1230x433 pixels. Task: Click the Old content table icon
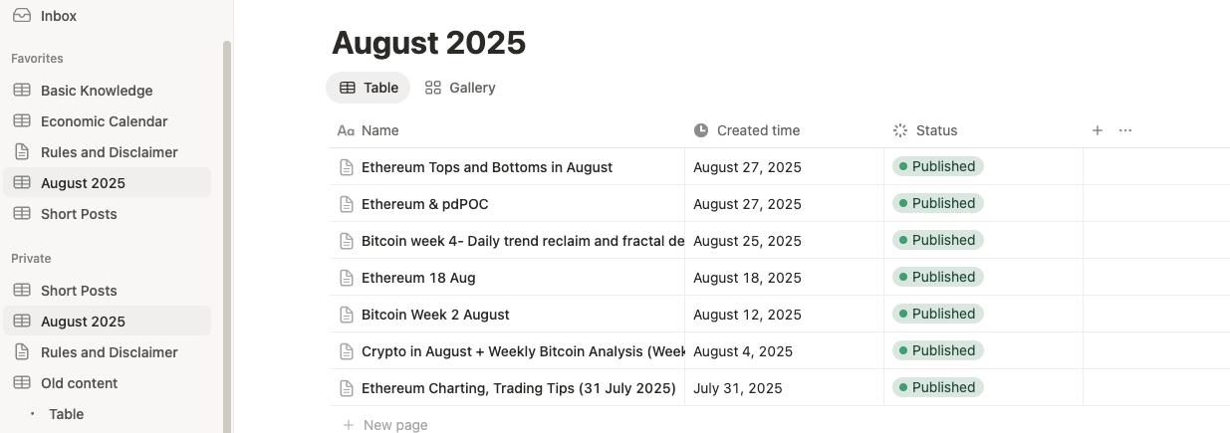[x=22, y=383]
